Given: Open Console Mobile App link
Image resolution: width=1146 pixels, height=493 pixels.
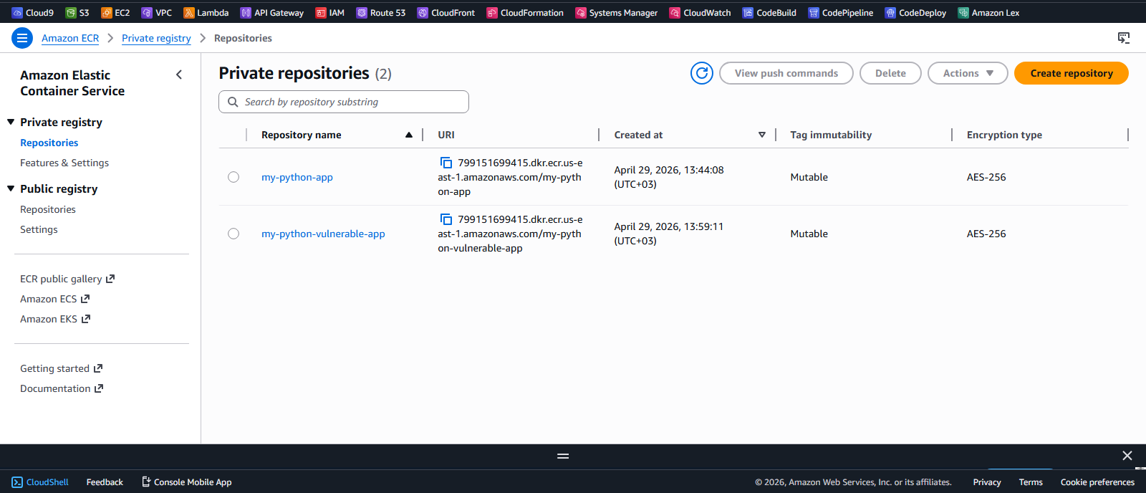Looking at the screenshot, I should tap(186, 482).
